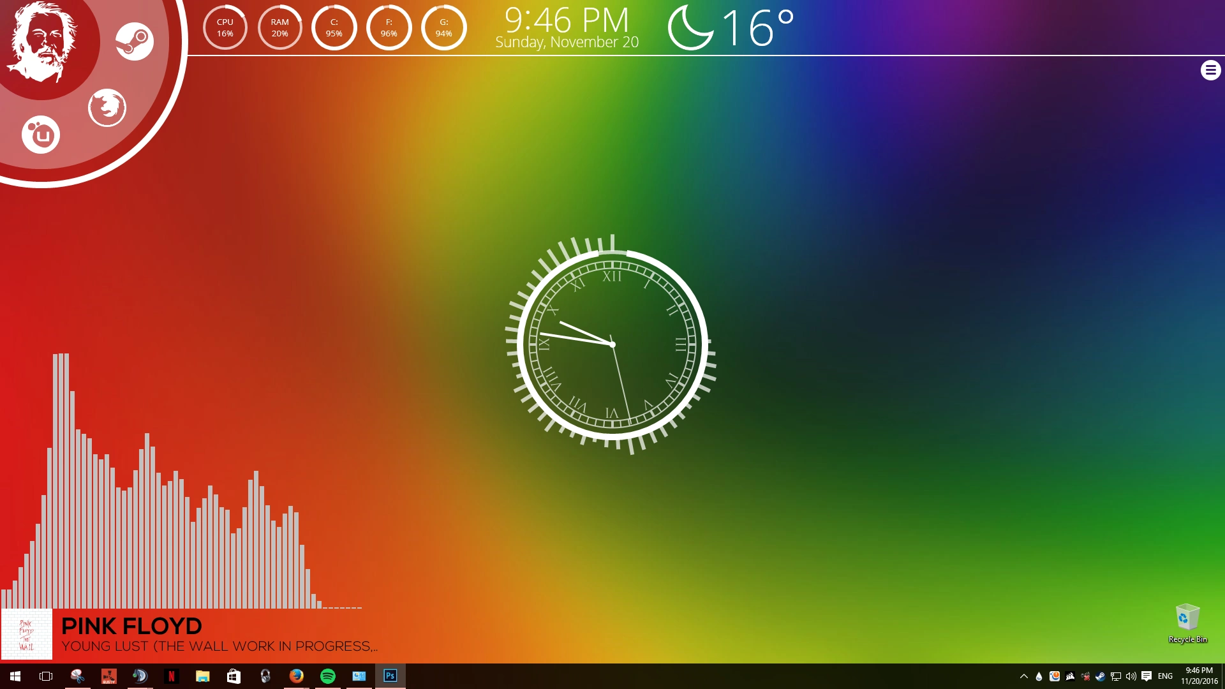Image resolution: width=1225 pixels, height=689 pixels.
Task: Open Steam from the system tray
Action: click(x=1101, y=676)
